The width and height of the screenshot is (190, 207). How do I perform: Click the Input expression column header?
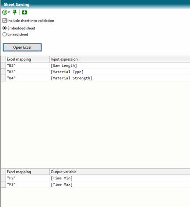pyautogui.click(x=120, y=59)
